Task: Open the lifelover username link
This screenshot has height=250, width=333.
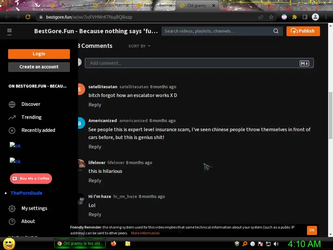Action: point(97,163)
